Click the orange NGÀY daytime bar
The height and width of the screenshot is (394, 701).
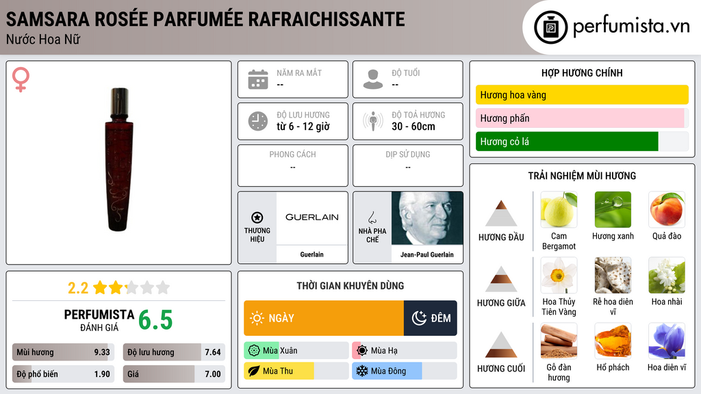(x=324, y=318)
